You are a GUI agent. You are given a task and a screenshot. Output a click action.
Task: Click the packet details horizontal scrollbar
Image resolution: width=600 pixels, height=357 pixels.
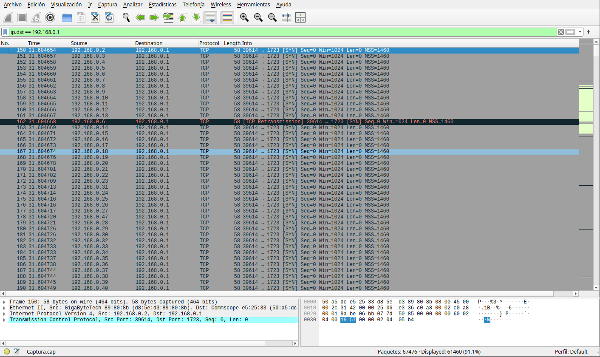click(x=149, y=343)
